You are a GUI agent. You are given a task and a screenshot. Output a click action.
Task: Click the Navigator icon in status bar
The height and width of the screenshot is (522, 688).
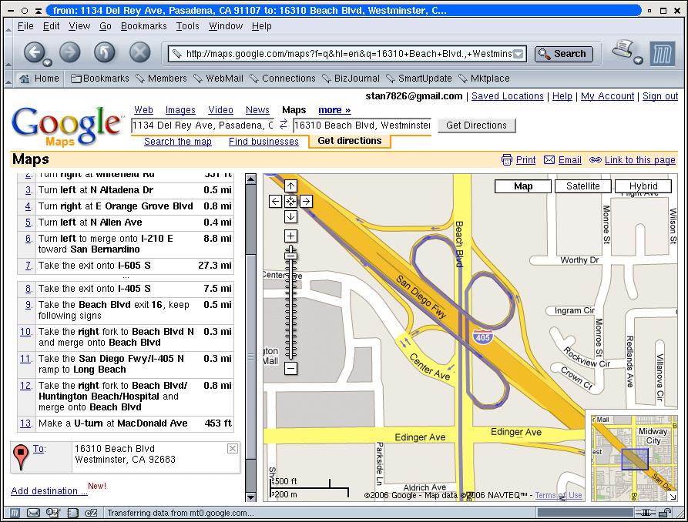click(x=15, y=512)
